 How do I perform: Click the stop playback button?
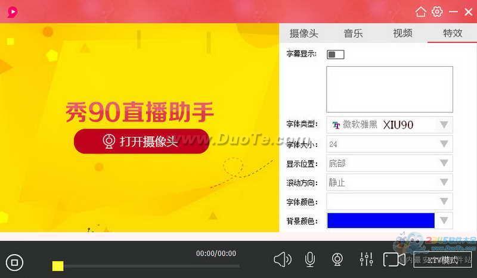[15, 262]
